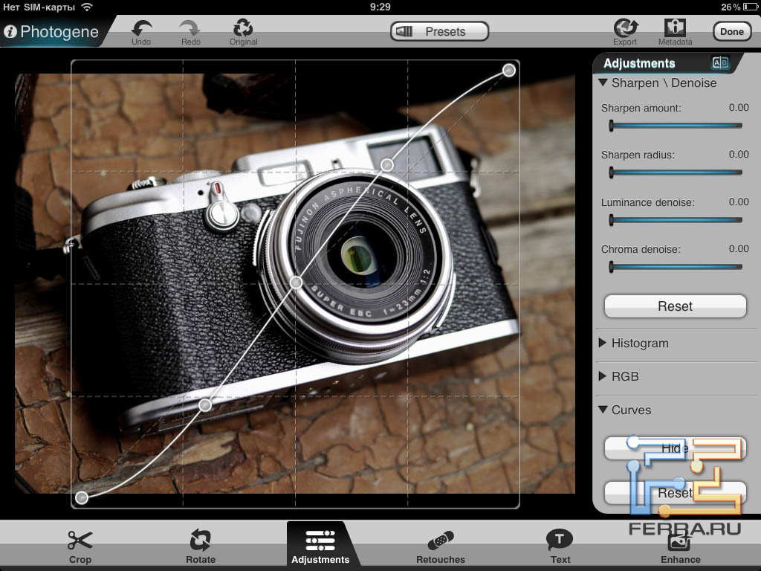This screenshot has height=571, width=761.
Task: Select the Crop scissors tool
Action: (x=80, y=541)
